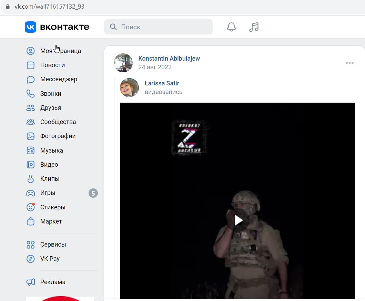Click the VK logo icon
365x301 pixels.
coord(30,27)
